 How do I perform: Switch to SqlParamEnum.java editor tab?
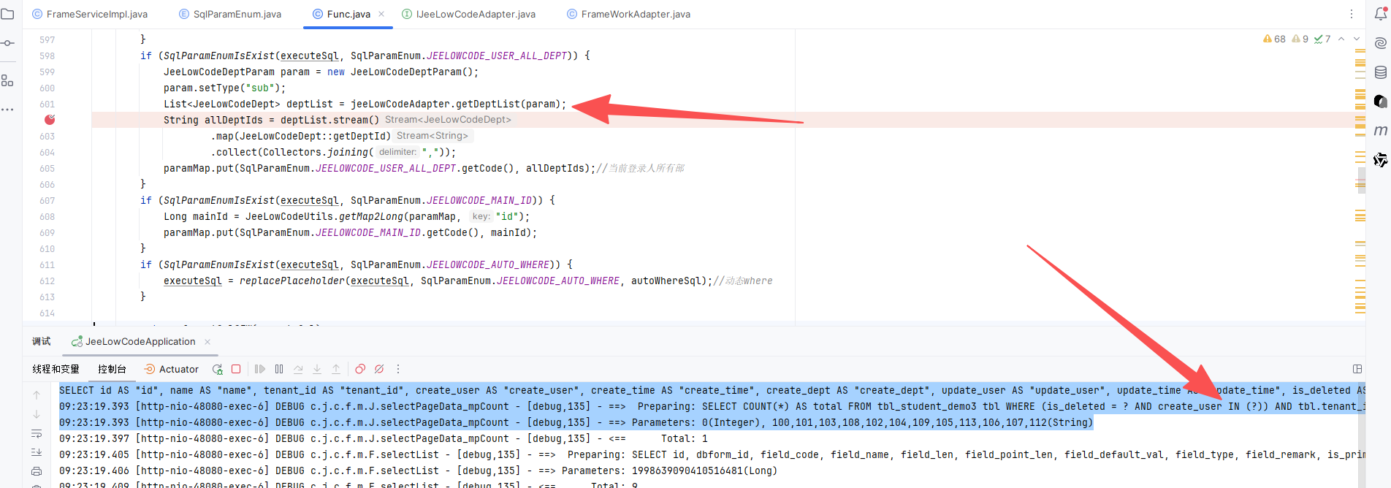click(237, 14)
